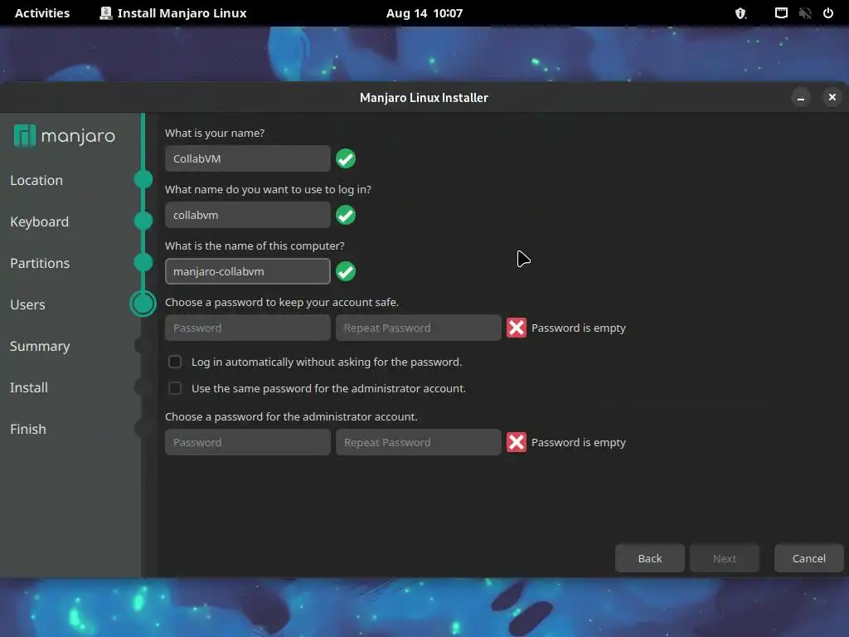Click 'What name do you want to use to log in?' label
The height and width of the screenshot is (637, 849).
[x=268, y=190]
